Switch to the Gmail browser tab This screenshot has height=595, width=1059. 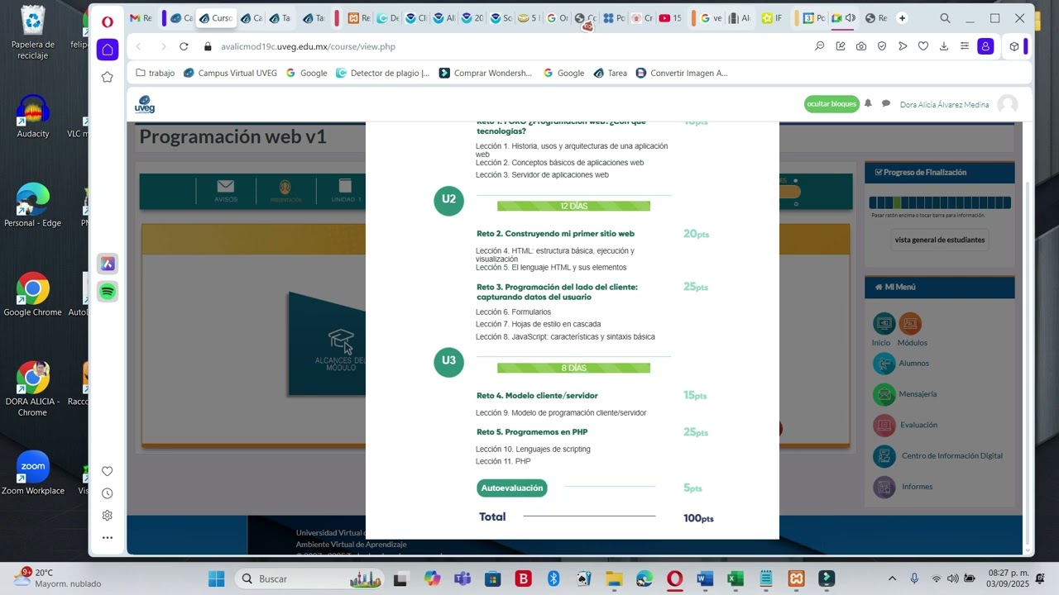(x=140, y=18)
